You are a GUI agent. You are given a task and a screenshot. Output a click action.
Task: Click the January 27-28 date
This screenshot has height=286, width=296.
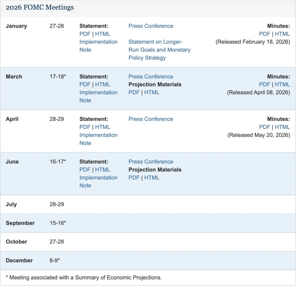click(57, 26)
